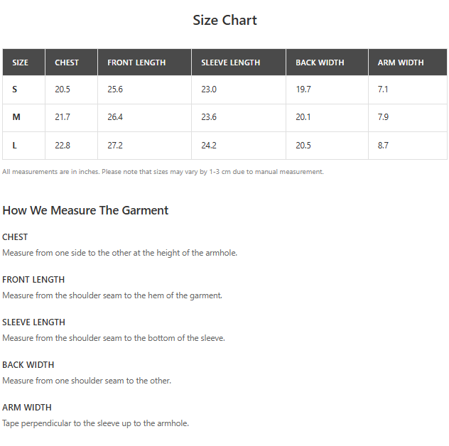Select the BACK WIDTH description heading
Viewport: 449px width, 446px height.
(x=28, y=365)
